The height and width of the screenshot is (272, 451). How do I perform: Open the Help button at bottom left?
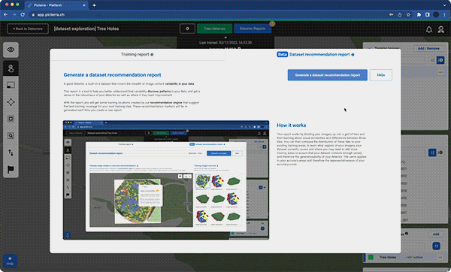10,261
